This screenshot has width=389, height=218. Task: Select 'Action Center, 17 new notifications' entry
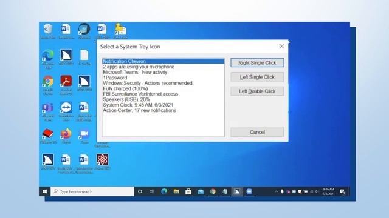164,110
